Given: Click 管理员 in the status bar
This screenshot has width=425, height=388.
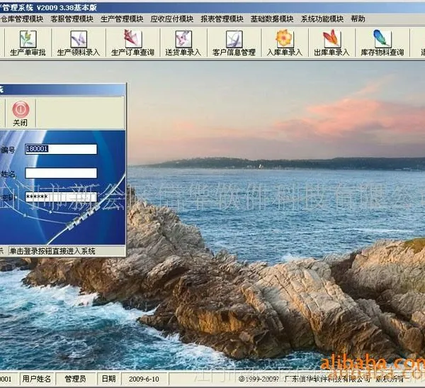Looking at the screenshot, I should point(75,379).
